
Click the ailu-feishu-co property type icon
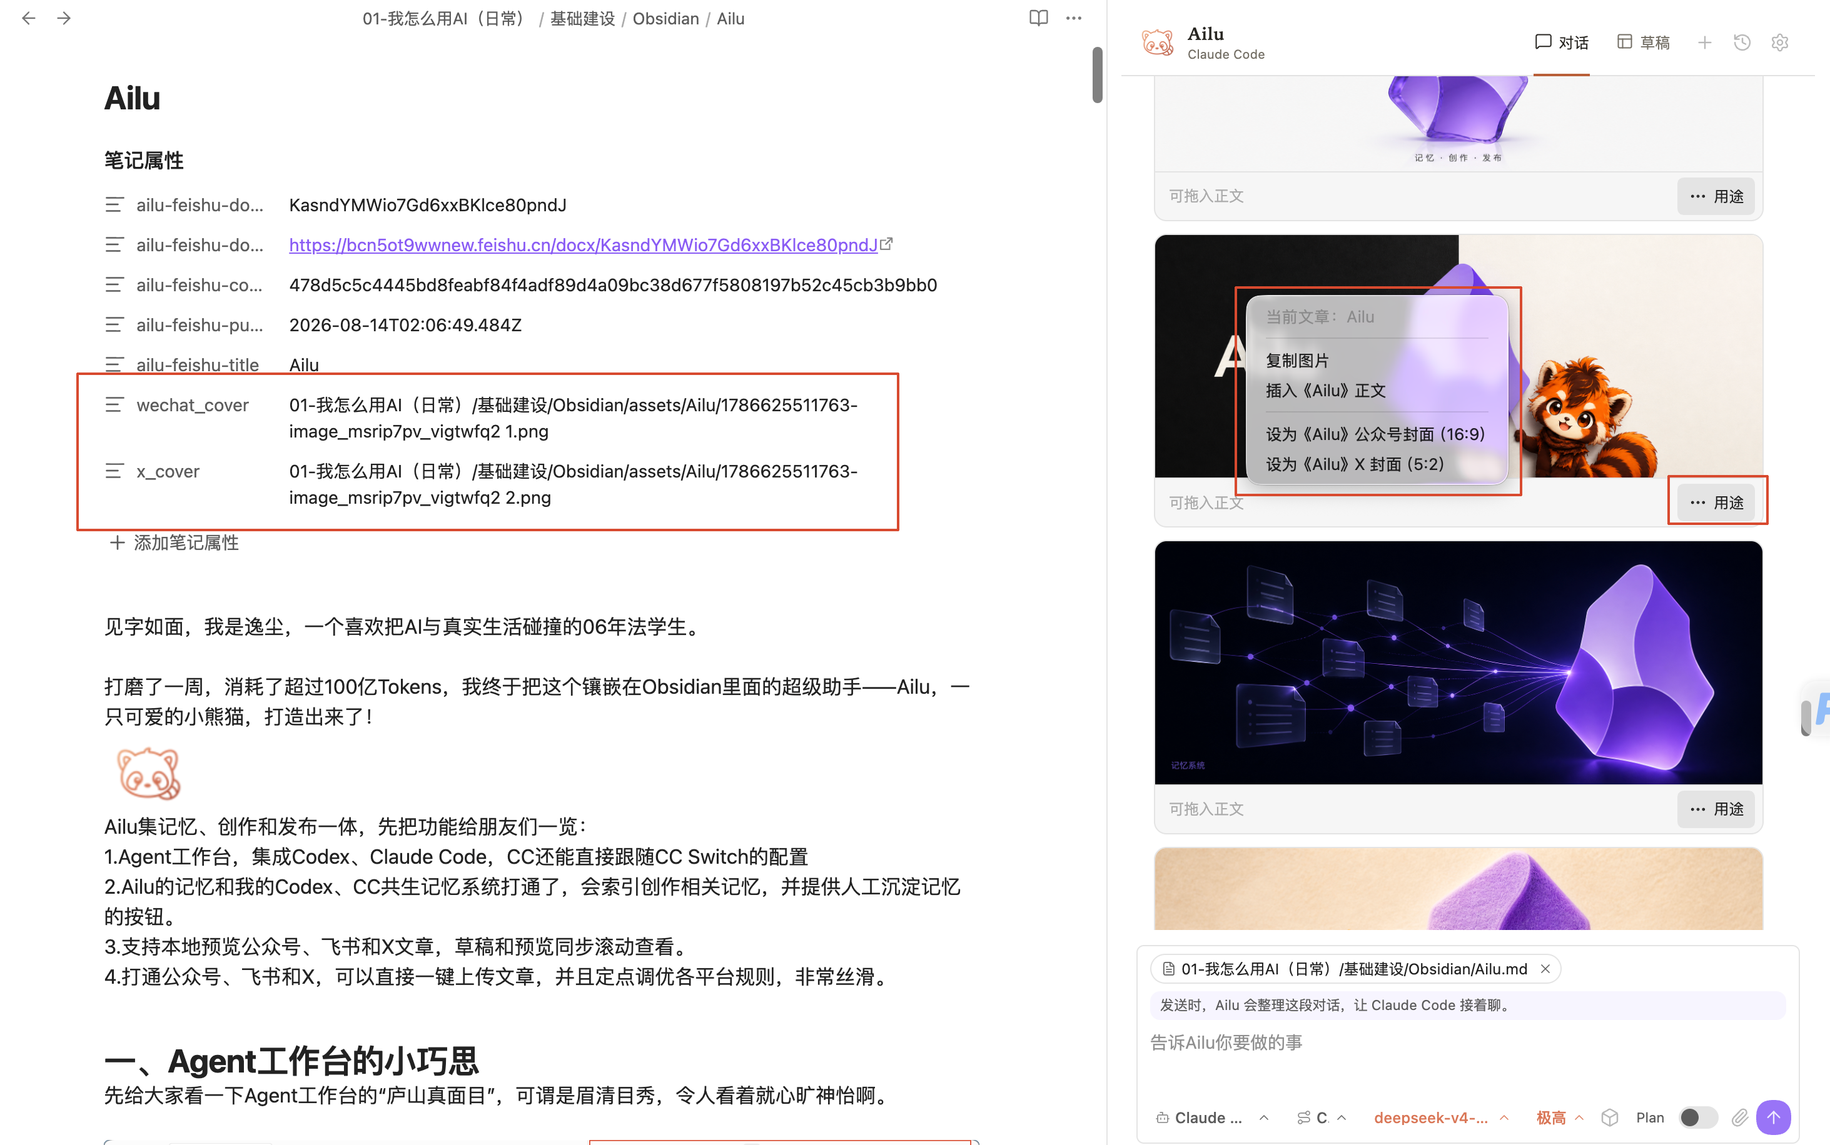point(114,285)
